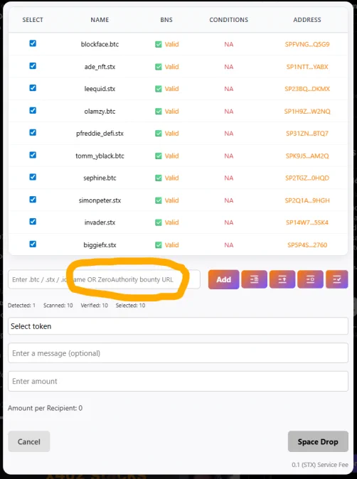The image size is (357, 479).
Task: Select address SP14W7...5SK4
Action: [x=307, y=222]
